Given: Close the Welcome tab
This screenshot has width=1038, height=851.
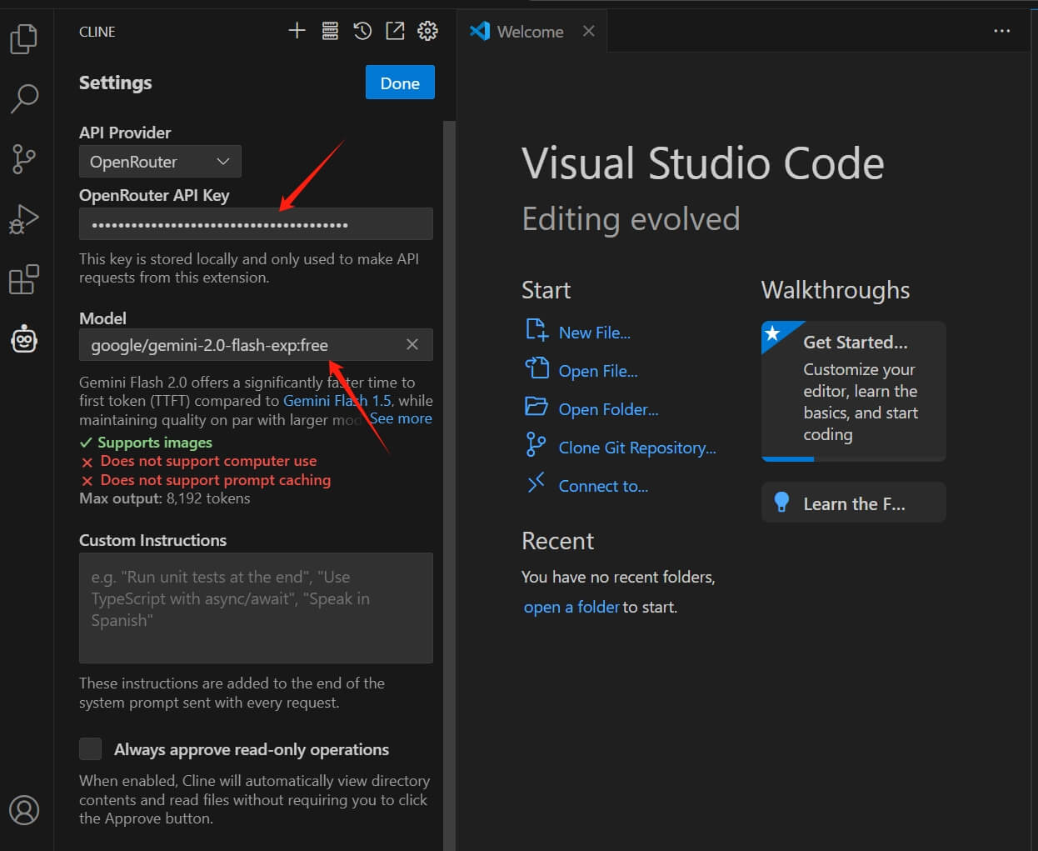Looking at the screenshot, I should pos(589,31).
